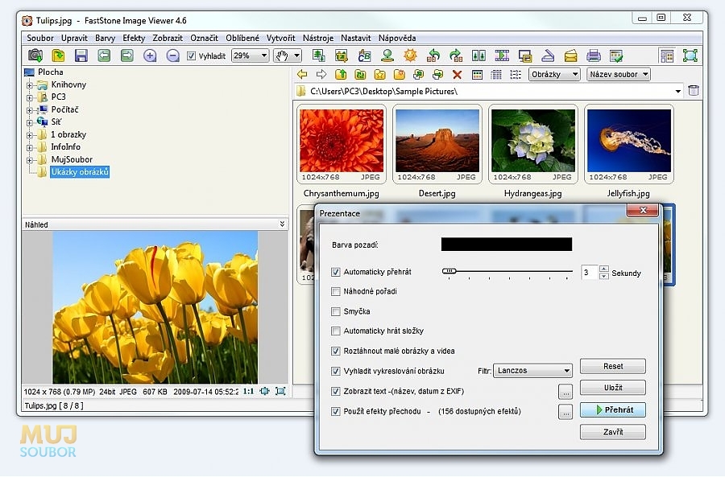Toggle the Vyhladit checkbox in toolbar
725x477 pixels.
tap(191, 56)
